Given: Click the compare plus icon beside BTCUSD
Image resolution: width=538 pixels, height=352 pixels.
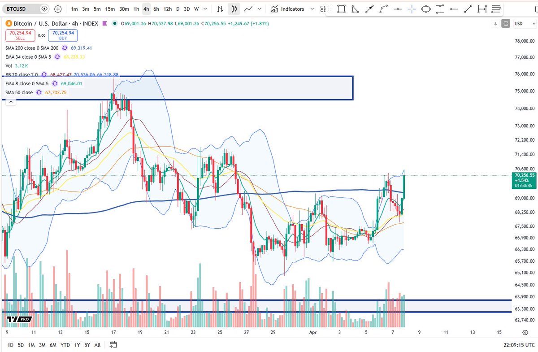Looking at the screenshot, I should pyautogui.click(x=58, y=9).
